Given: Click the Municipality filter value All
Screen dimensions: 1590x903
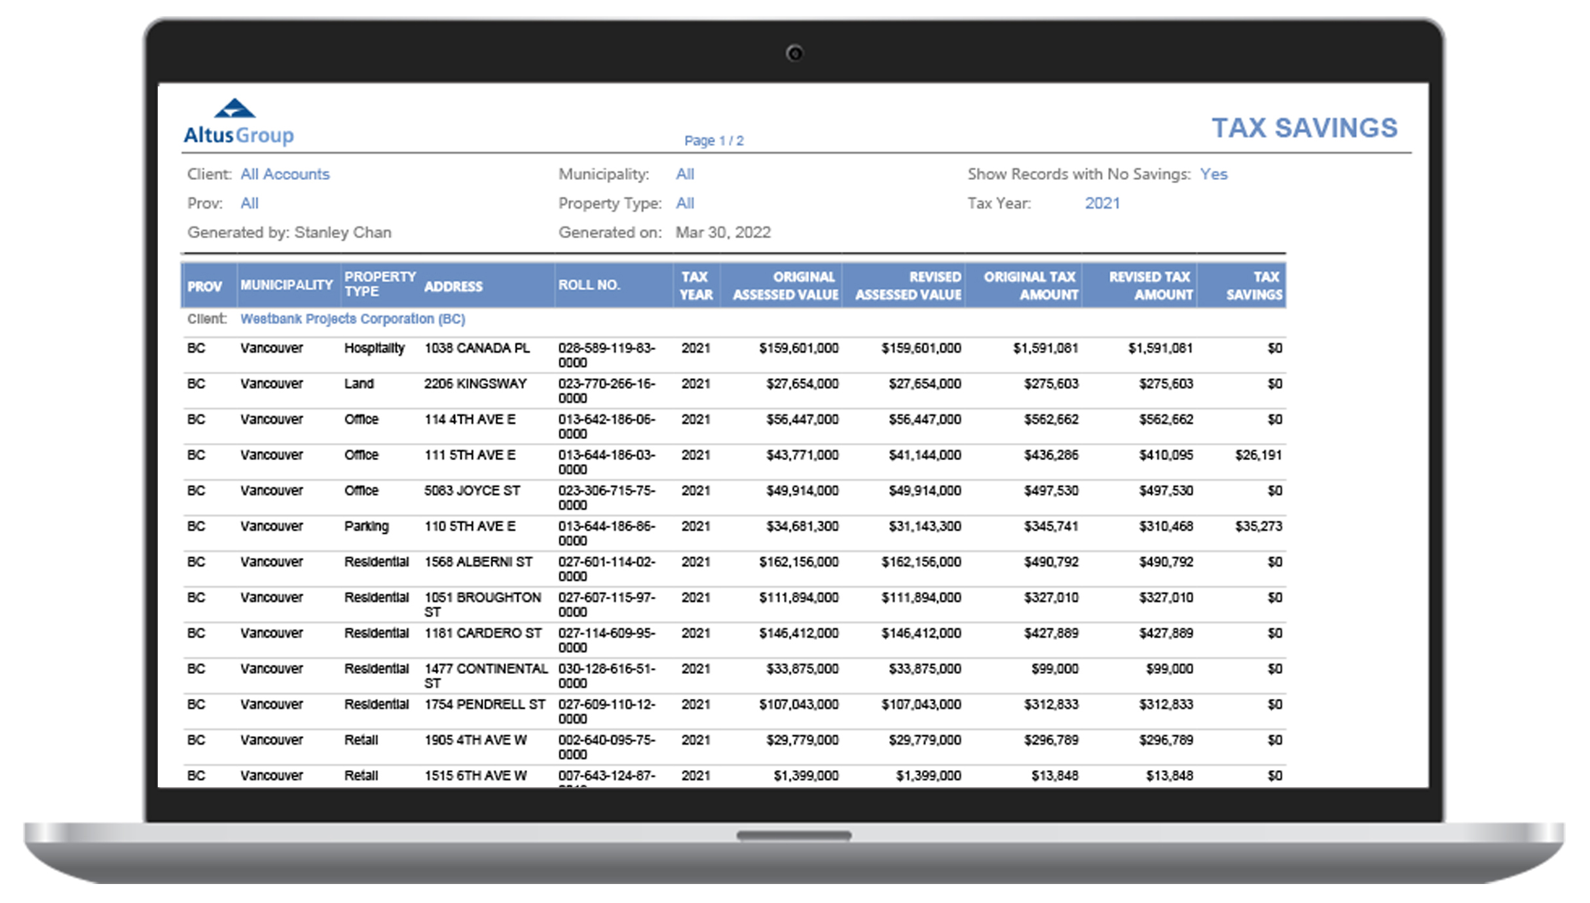Looking at the screenshot, I should (684, 174).
